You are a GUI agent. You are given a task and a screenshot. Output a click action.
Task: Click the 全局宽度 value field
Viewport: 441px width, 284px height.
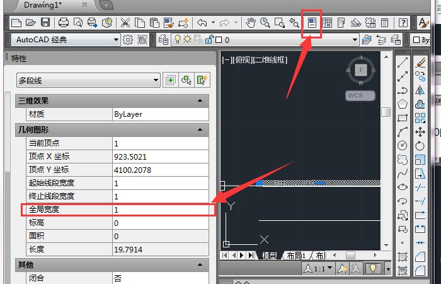[160, 209]
